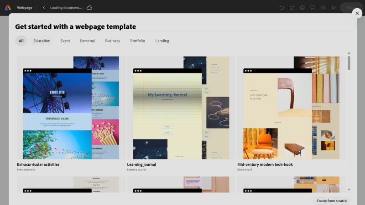Choose the Learning journal template thumbnail
The image size is (365, 205).
point(181,108)
